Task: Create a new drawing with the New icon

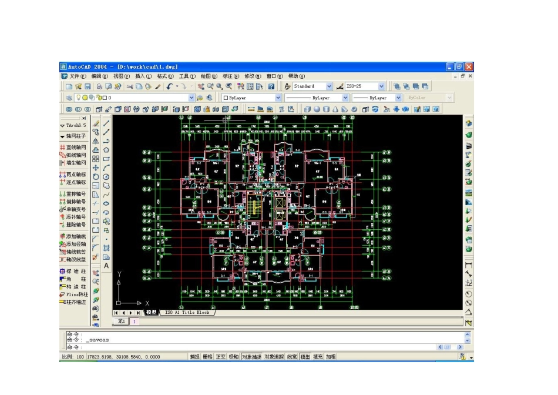Action: (69, 86)
